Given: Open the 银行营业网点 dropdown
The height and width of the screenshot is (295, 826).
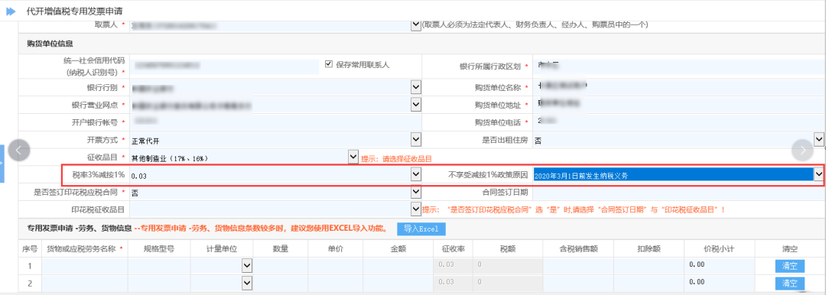Looking at the screenshot, I should [416, 105].
